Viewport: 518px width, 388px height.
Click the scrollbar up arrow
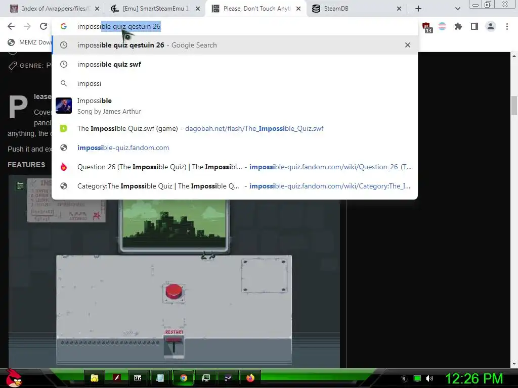coord(514,56)
